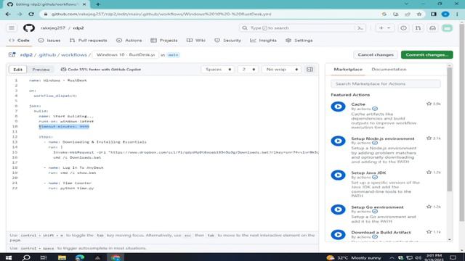Select the Marketplace tab
Image resolution: width=465 pixels, height=261 pixels.
pyautogui.click(x=348, y=70)
